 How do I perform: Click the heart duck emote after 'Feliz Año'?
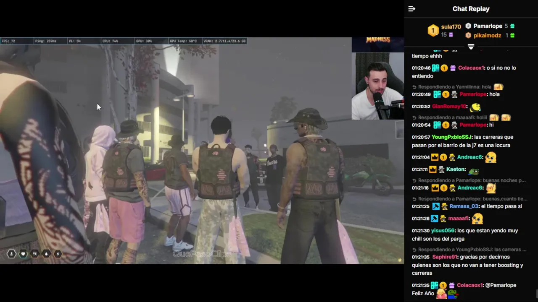(x=441, y=294)
